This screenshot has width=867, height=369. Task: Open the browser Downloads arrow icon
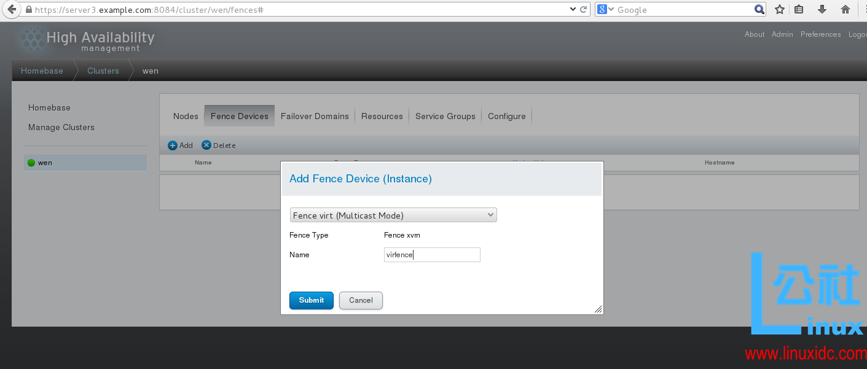(x=823, y=9)
